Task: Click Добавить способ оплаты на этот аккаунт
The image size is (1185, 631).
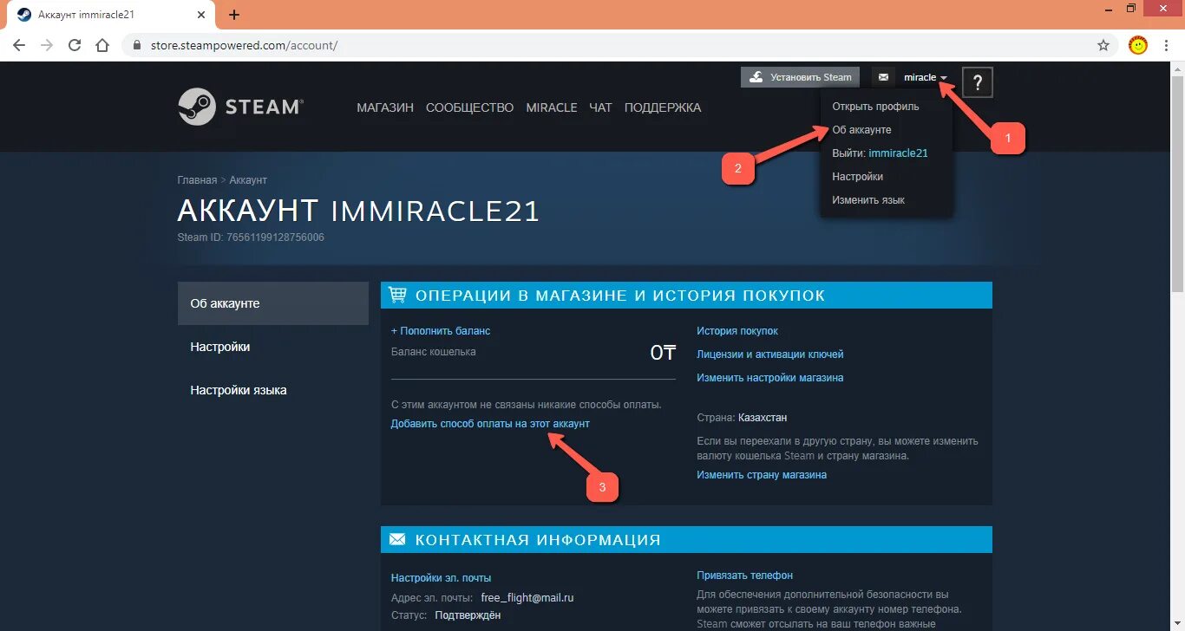Action: click(490, 424)
